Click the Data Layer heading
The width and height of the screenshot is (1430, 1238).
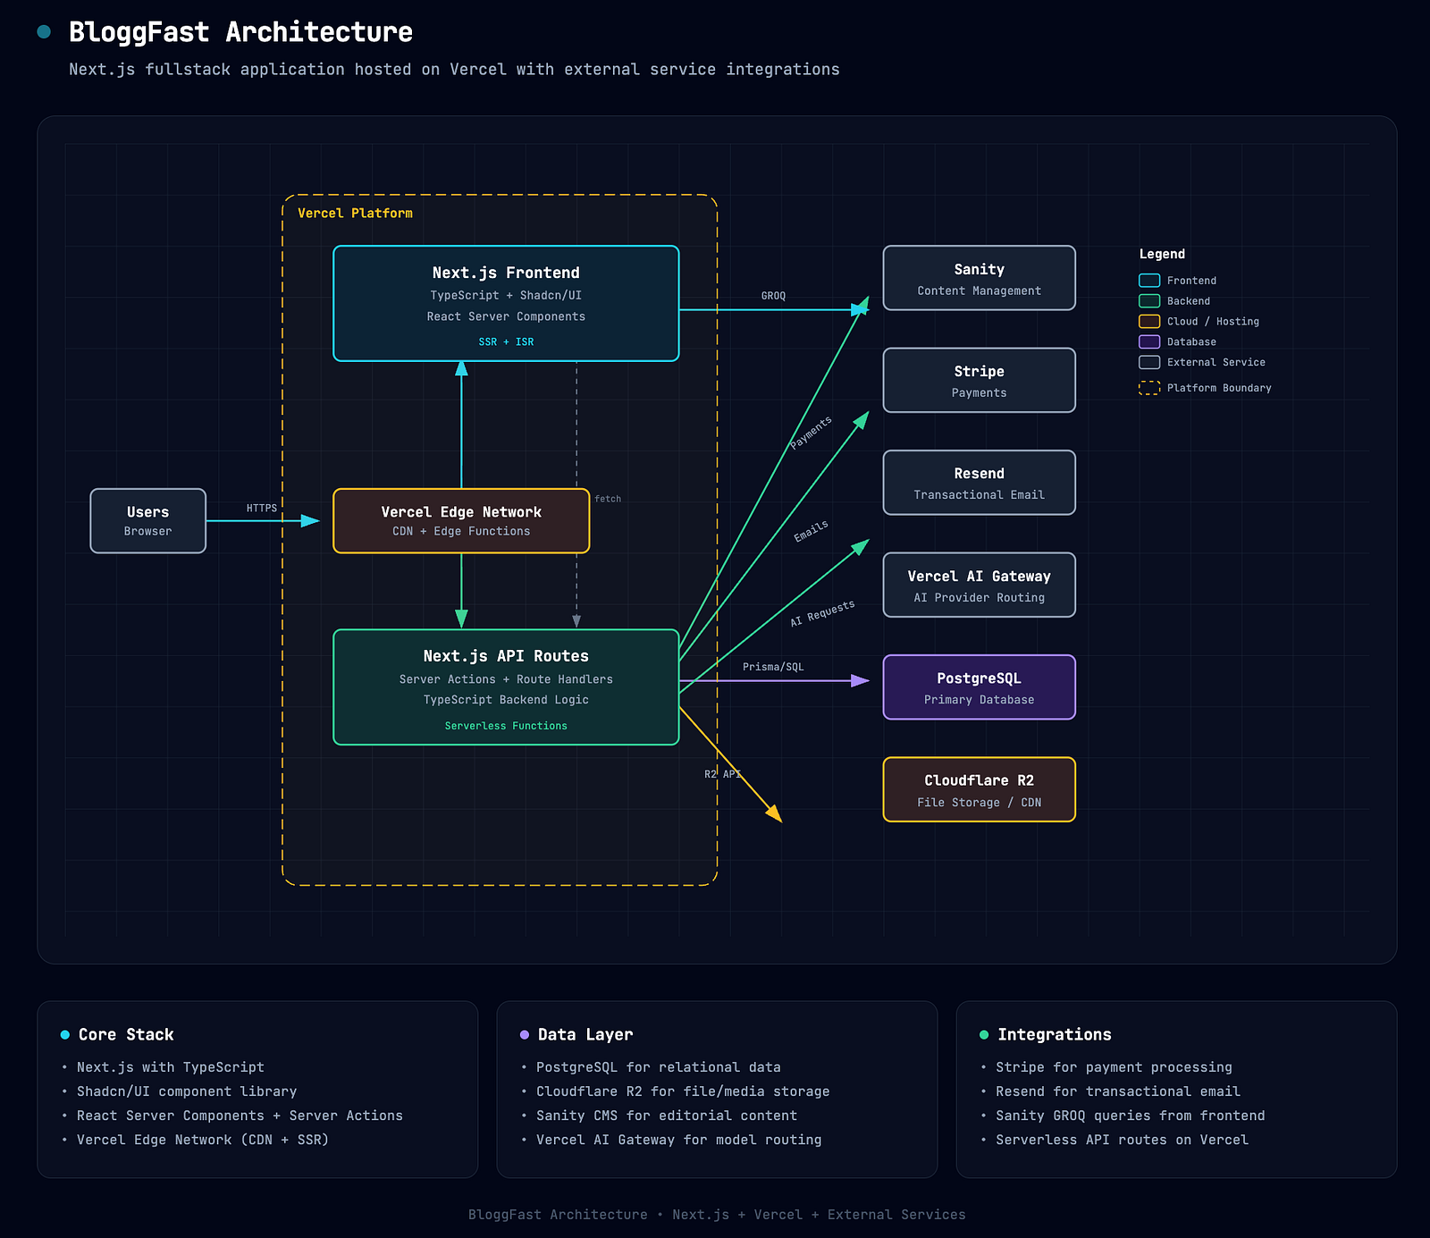585,1034
